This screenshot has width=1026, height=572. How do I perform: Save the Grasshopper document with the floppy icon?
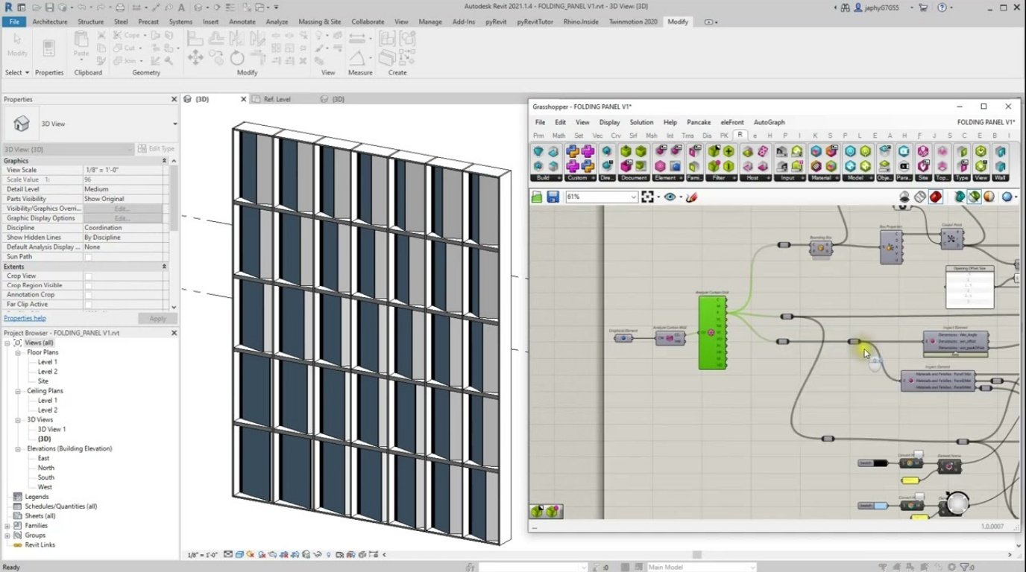pos(553,197)
